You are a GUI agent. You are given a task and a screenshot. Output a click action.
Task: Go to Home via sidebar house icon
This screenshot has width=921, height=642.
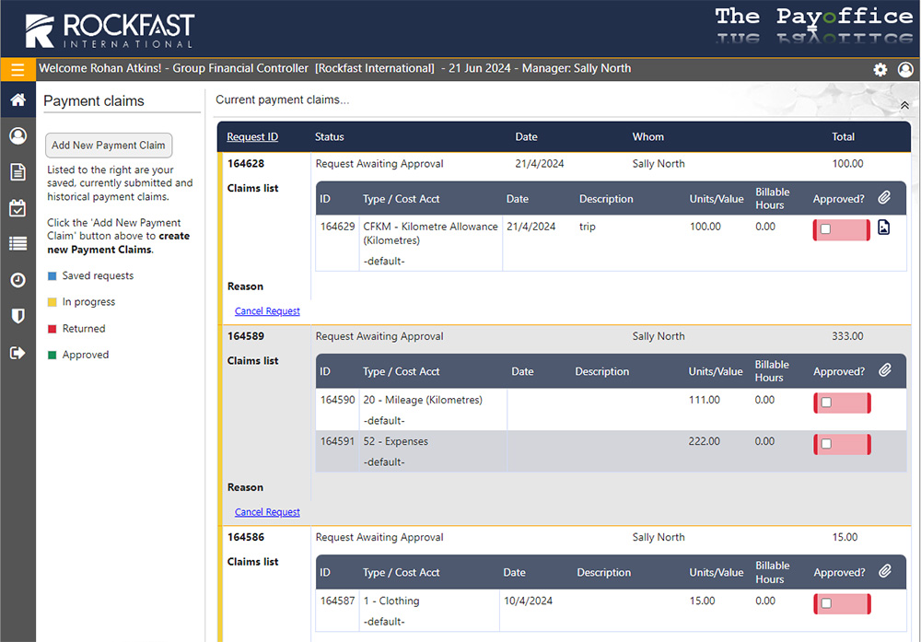(x=17, y=99)
